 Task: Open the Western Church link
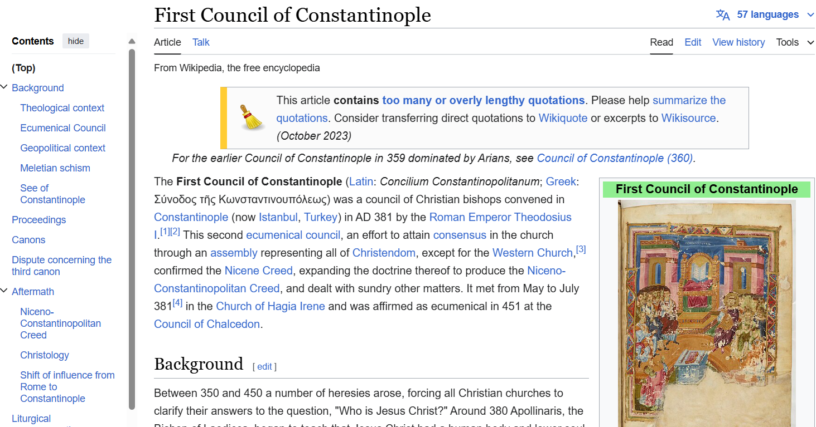pos(533,253)
